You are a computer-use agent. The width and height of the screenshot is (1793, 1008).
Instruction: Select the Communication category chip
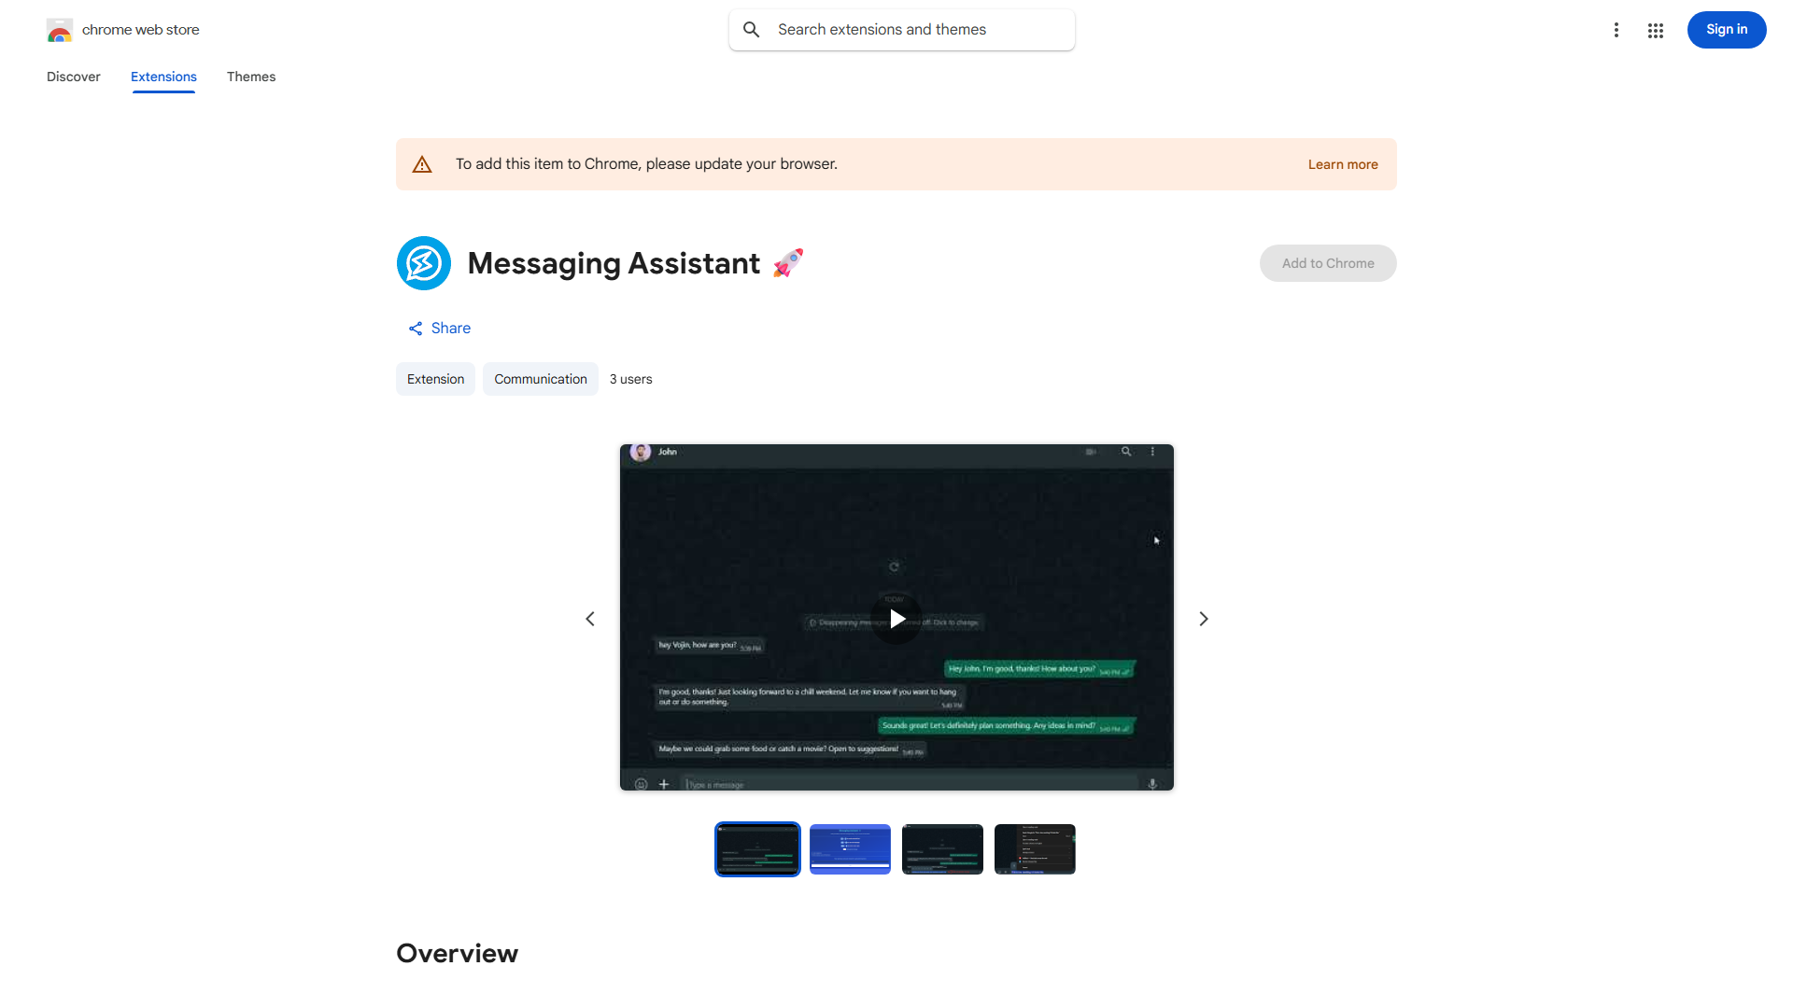coord(540,379)
